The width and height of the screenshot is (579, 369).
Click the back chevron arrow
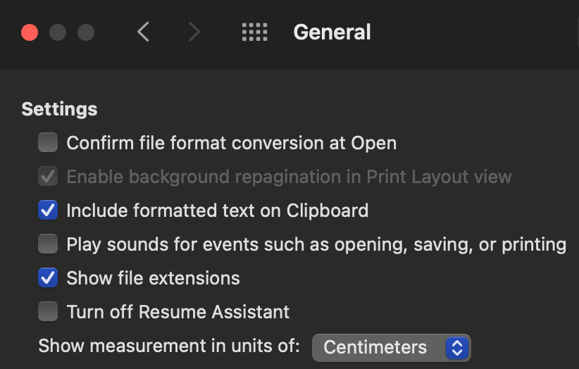pos(143,32)
